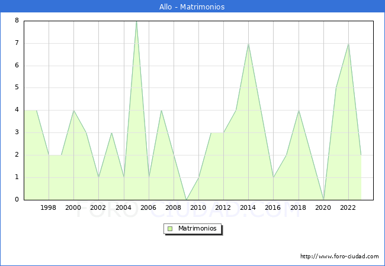Select the 2020 x-axis label
The height and width of the screenshot is (266, 385).
(323, 207)
